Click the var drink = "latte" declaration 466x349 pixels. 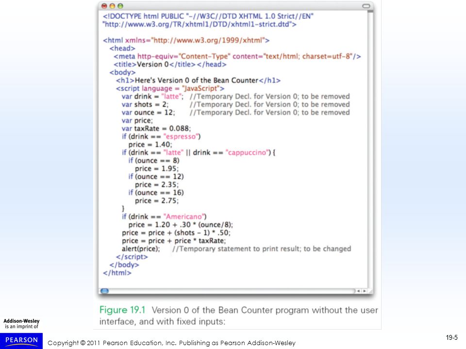pyautogui.click(x=152, y=96)
